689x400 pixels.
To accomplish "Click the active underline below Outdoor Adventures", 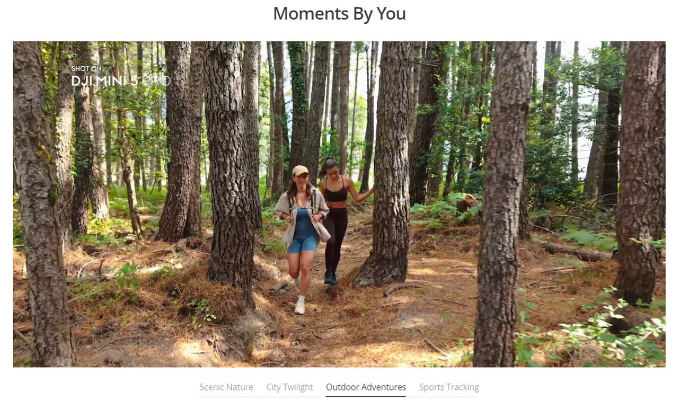I will pos(366,396).
